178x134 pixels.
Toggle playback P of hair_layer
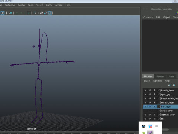tap(150, 106)
